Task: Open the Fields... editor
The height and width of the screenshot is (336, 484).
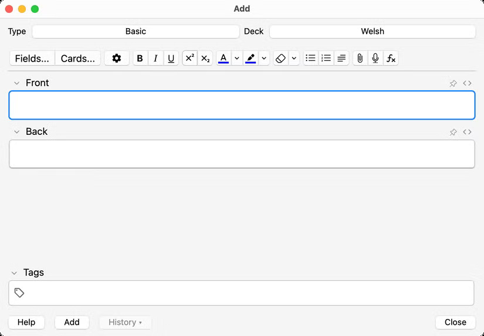Action: pos(32,58)
